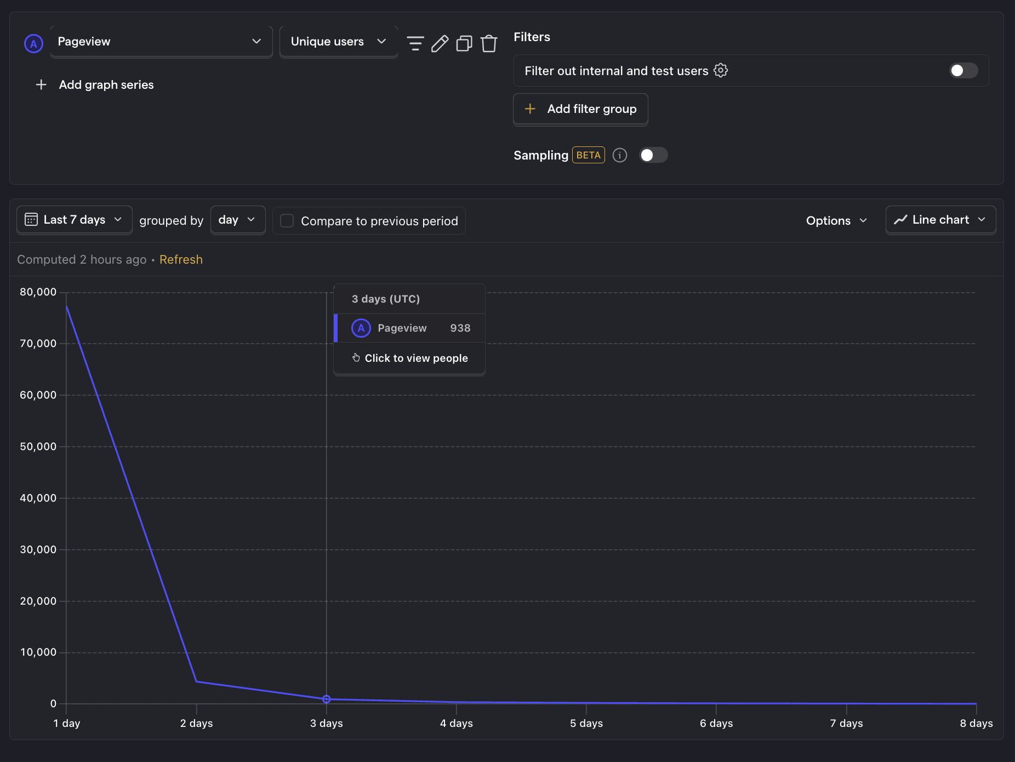This screenshot has width=1015, height=762.
Task: Check Compare to previous period
Action: click(287, 220)
